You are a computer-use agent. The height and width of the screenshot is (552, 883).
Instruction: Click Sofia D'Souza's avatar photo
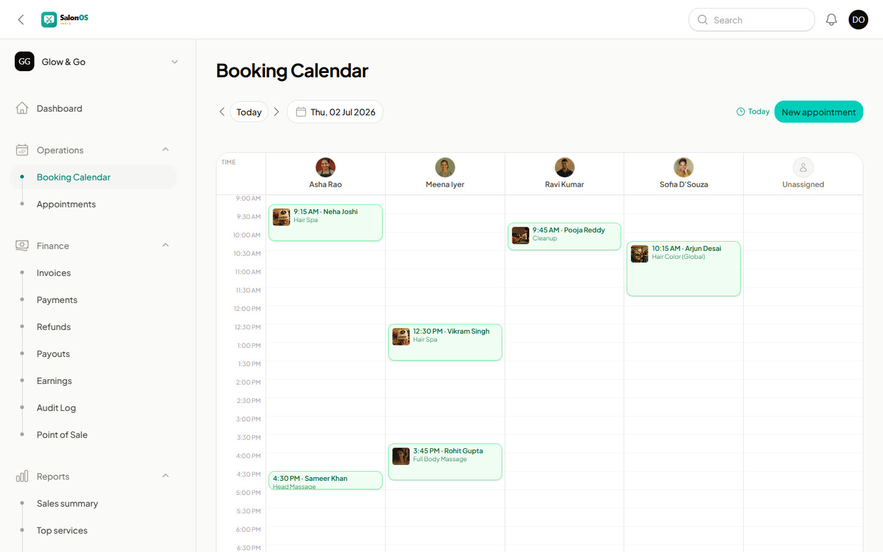tap(684, 167)
